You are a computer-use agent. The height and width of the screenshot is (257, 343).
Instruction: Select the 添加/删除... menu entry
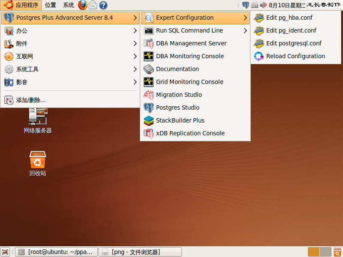tap(70, 100)
